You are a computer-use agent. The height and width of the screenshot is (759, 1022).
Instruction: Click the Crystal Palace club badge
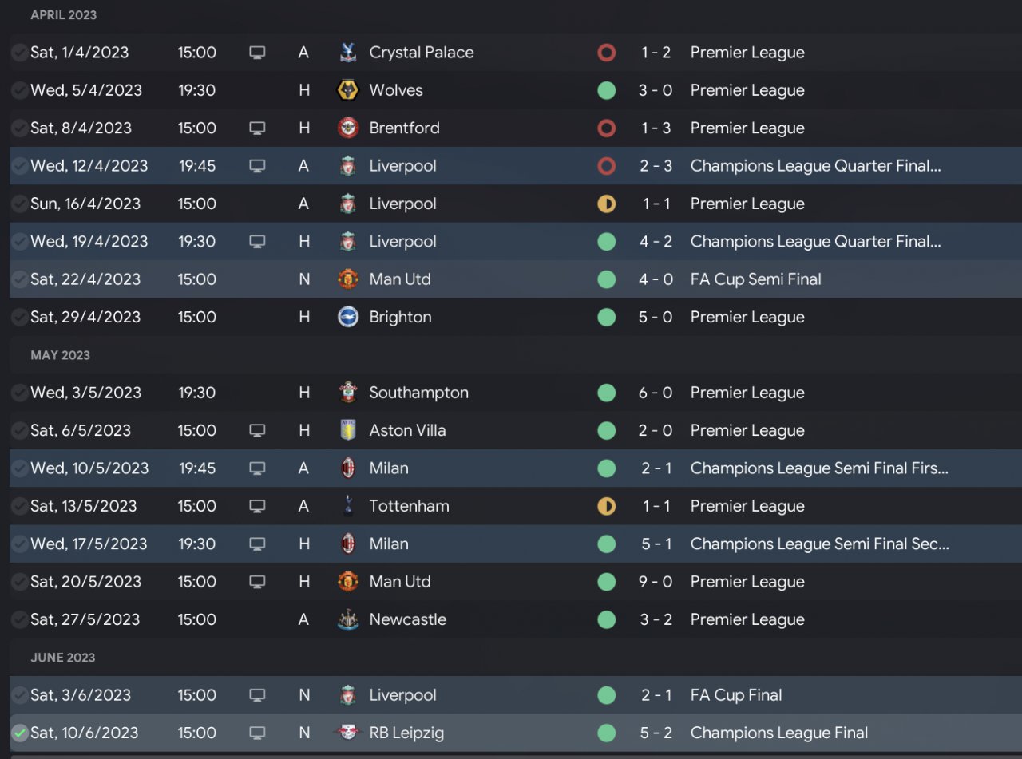[348, 53]
